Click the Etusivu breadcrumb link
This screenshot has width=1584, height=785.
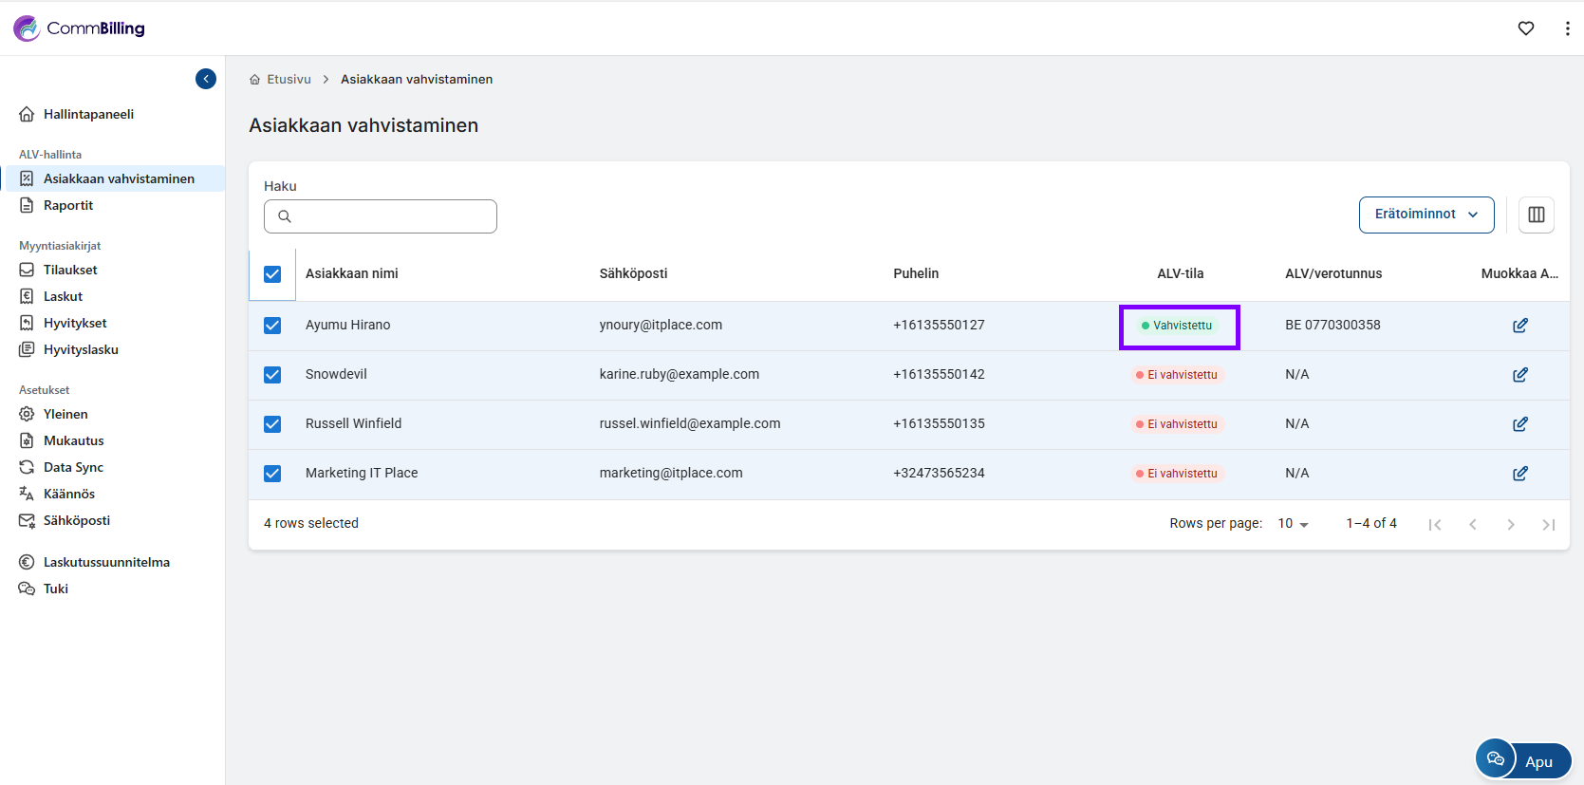[289, 80]
